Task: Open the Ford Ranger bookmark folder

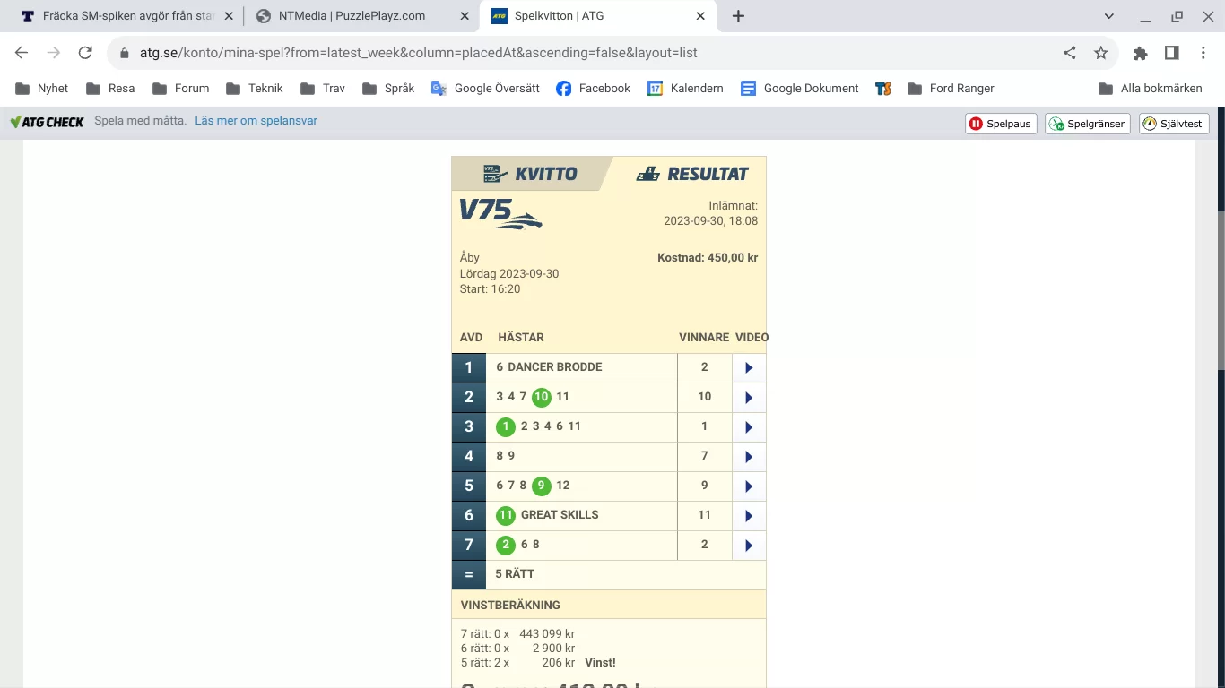Action: [951, 89]
